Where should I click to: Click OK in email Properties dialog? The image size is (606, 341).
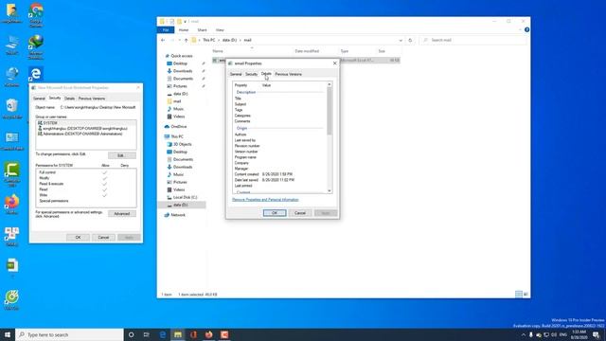click(275, 213)
